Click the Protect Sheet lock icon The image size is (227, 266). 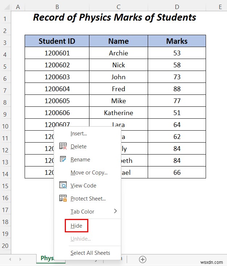63,198
